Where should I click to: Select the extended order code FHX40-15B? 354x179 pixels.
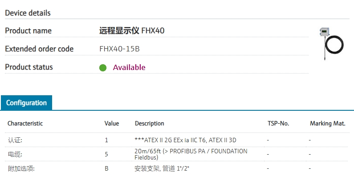pyautogui.click(x=119, y=49)
